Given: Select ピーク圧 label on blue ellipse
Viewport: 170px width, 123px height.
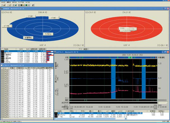Looking at the screenshot, I should click(x=7, y=26).
